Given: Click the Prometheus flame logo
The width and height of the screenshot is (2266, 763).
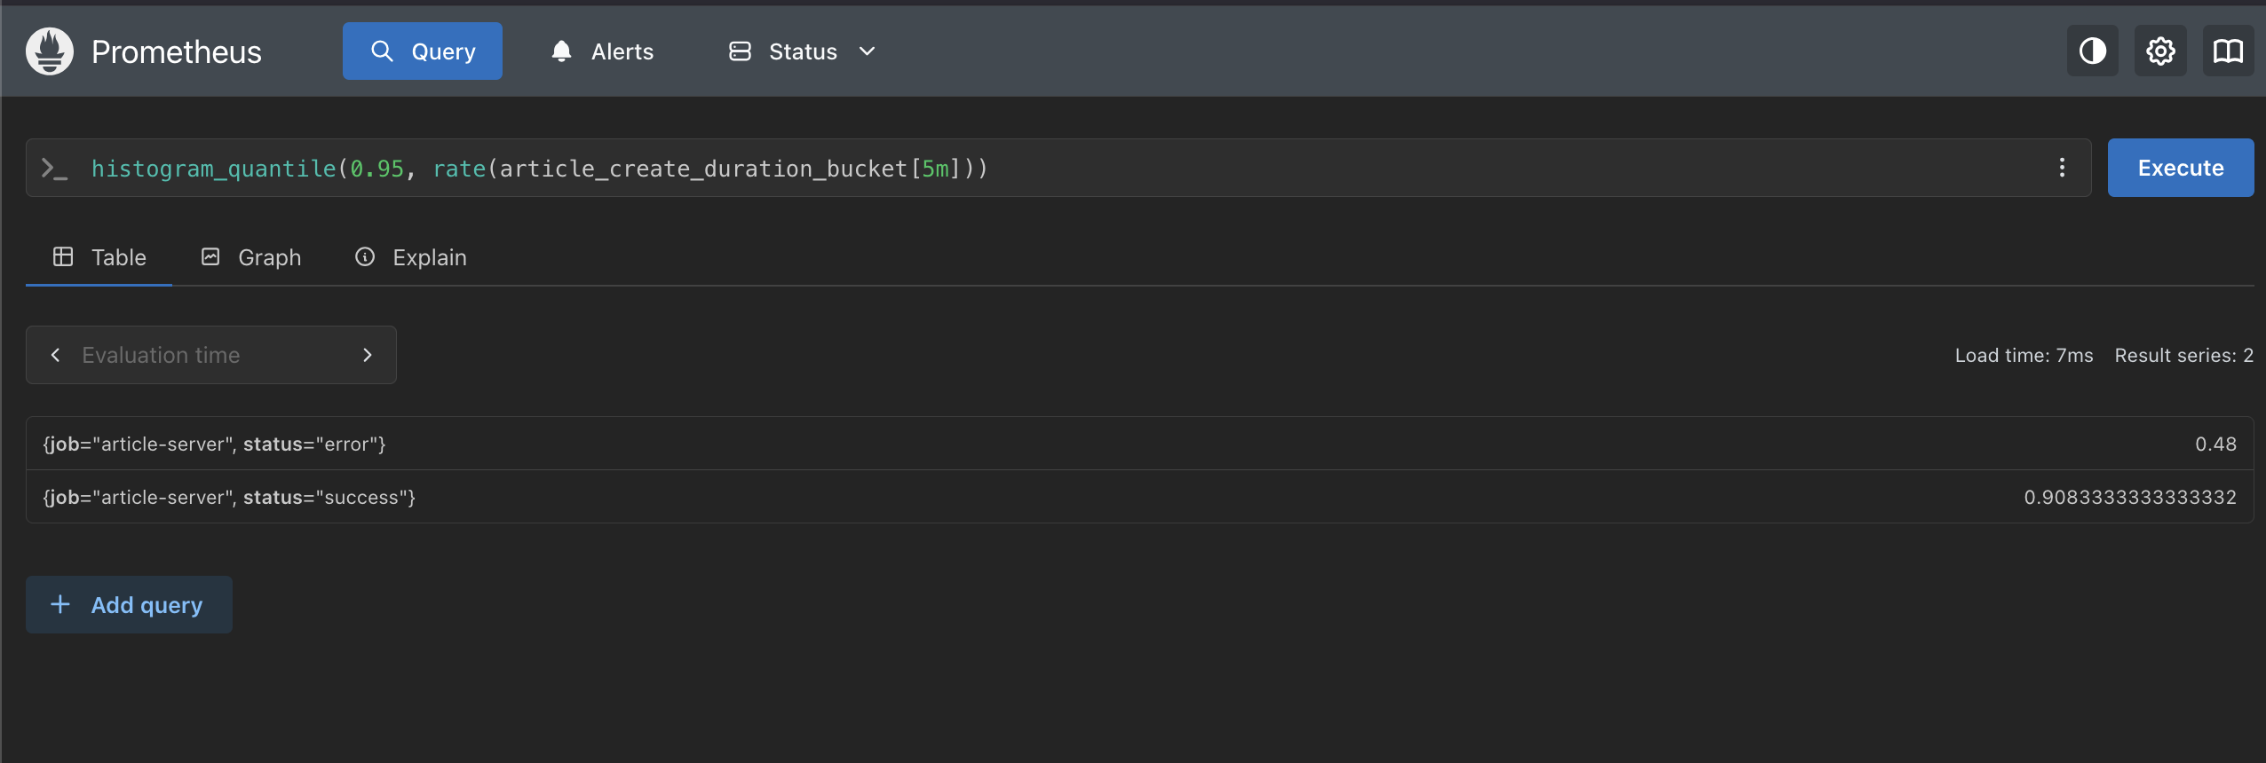Looking at the screenshot, I should tap(50, 51).
